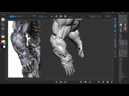Click the Frame icon on right shelf
The image size is (129, 96).
[x=115, y=39]
